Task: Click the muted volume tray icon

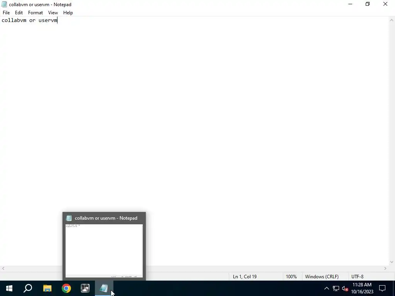Action: 345,288
